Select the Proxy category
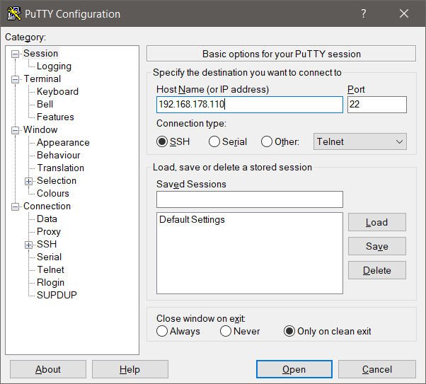426x384 pixels. coord(49,231)
